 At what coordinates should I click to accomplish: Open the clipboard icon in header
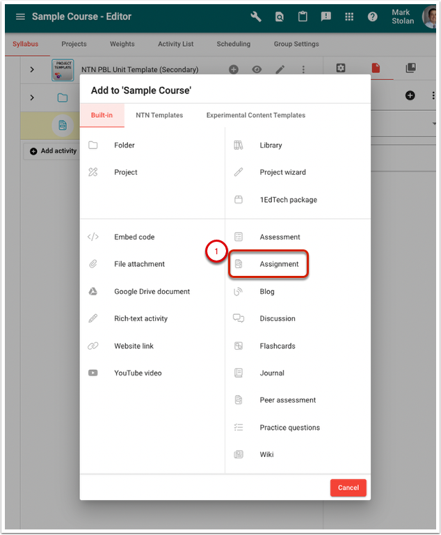[303, 17]
